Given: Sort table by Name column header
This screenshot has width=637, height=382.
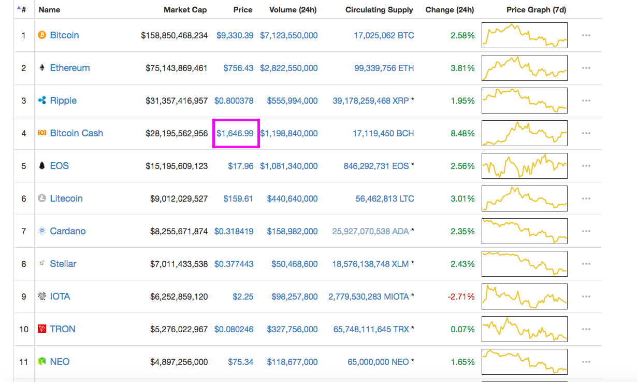Looking at the screenshot, I should pos(49,9).
